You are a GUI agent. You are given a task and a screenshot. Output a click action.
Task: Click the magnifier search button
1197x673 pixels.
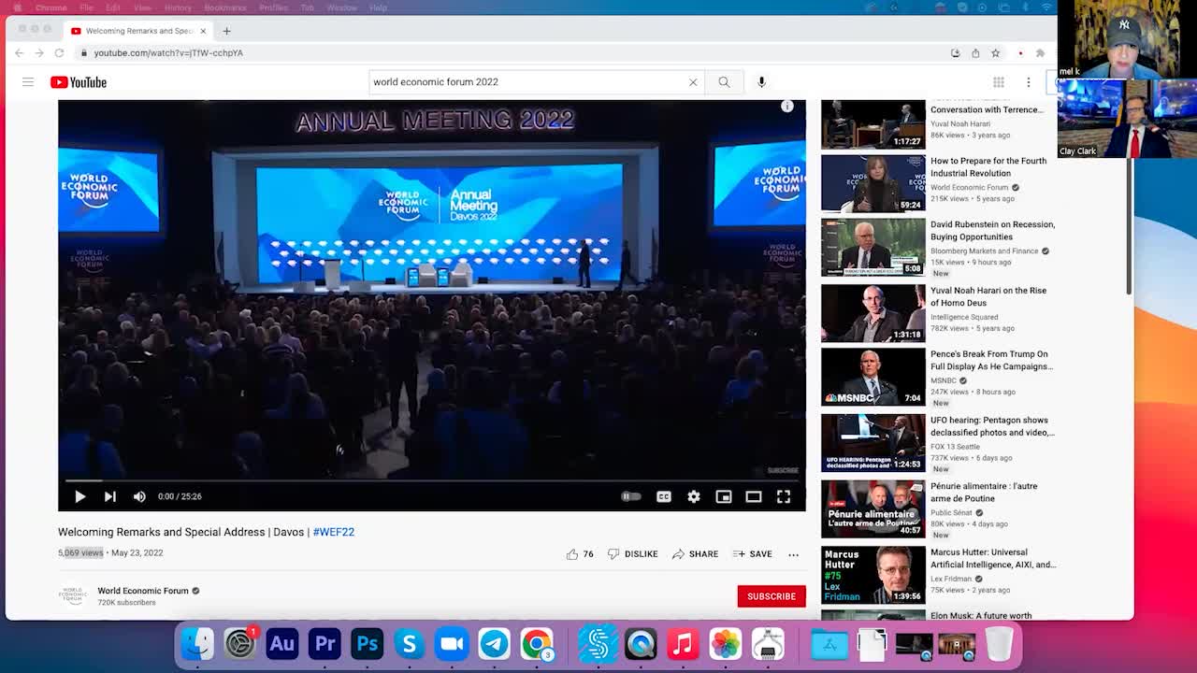click(724, 82)
